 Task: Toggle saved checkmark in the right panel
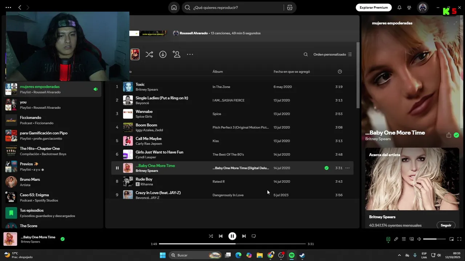point(456,135)
